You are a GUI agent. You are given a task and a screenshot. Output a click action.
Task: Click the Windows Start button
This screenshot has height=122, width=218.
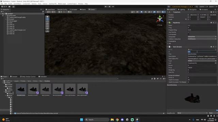(x=82, y=120)
